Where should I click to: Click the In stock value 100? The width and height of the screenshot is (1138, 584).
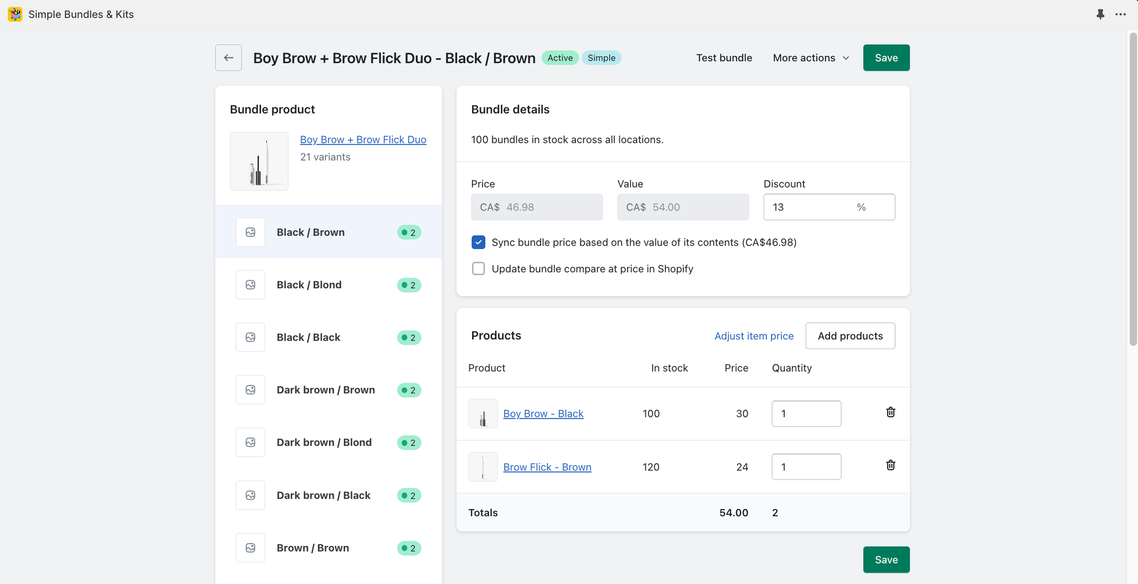pyautogui.click(x=651, y=413)
